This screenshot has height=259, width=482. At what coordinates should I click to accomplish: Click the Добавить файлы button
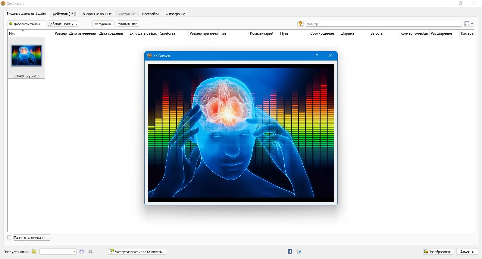click(x=26, y=24)
